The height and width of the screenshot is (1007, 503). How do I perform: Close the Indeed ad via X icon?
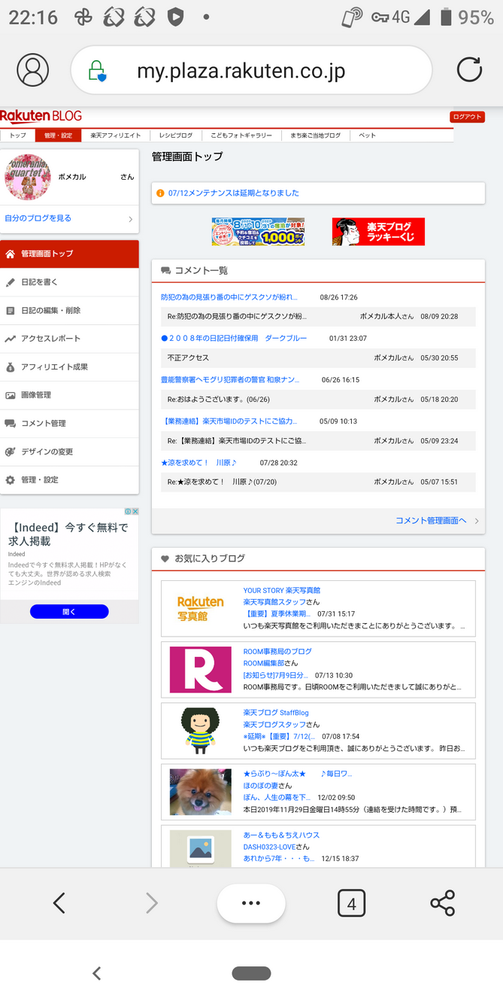(x=135, y=512)
